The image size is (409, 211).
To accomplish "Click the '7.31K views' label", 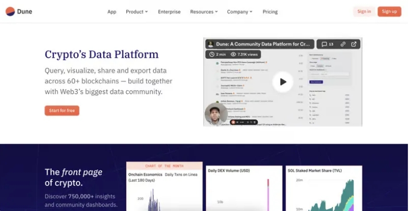I will (247, 54).
